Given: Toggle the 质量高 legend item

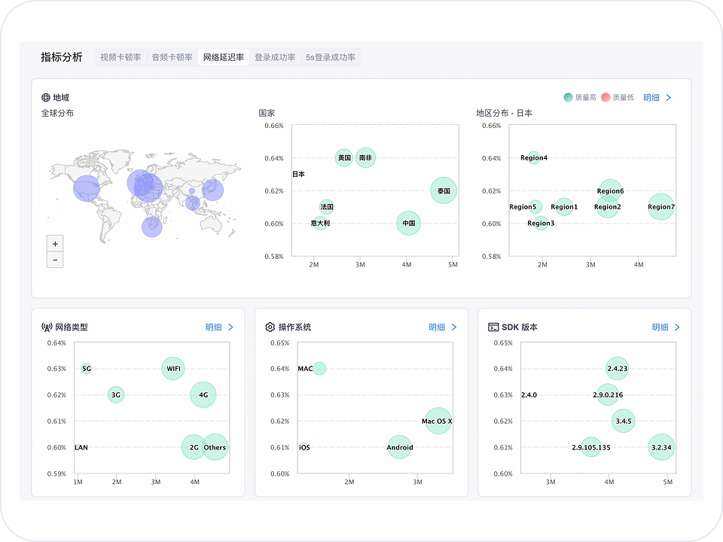Looking at the screenshot, I should 580,97.
